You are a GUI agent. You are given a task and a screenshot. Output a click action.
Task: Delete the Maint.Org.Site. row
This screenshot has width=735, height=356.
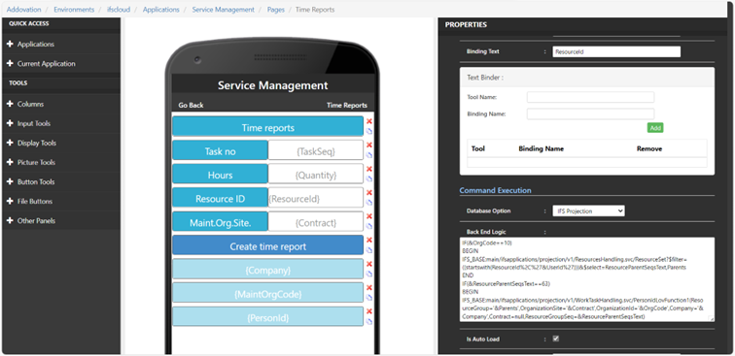click(x=368, y=216)
